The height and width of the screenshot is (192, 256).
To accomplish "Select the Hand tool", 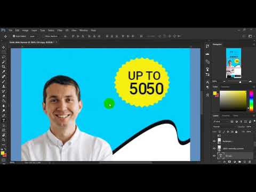I will [3, 135].
